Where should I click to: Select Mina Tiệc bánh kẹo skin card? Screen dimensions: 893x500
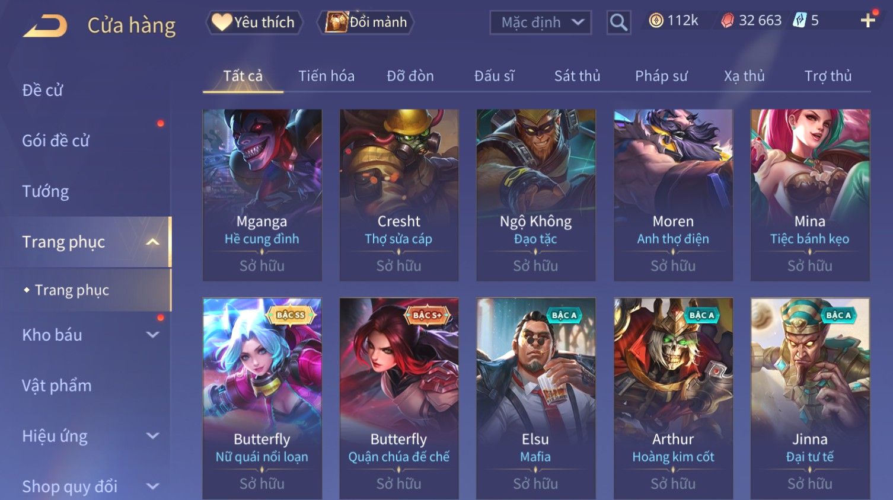click(x=810, y=195)
